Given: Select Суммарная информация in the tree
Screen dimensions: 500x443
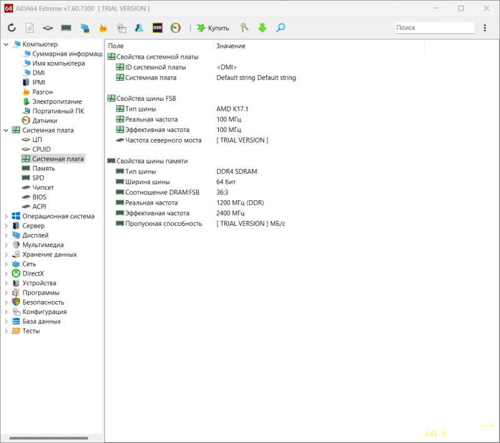Looking at the screenshot, I should (62, 54).
